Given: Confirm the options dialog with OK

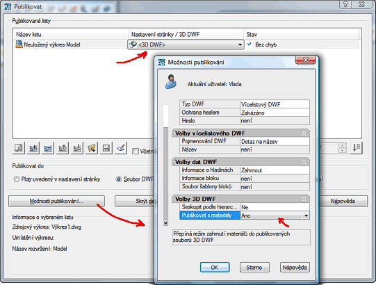Looking at the screenshot, I should click(215, 267).
